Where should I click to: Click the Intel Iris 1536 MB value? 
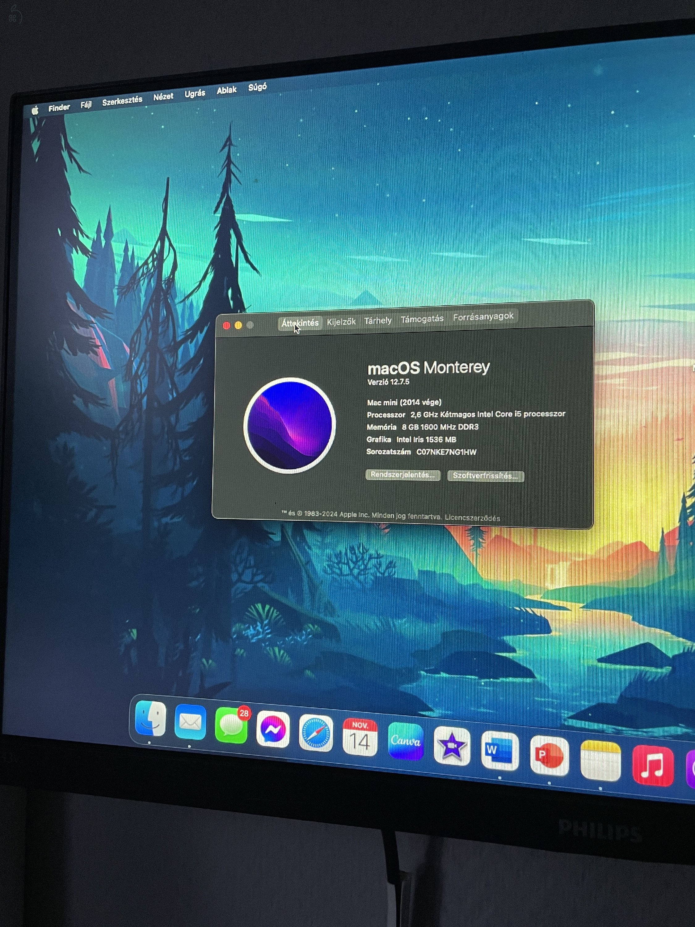[426, 439]
